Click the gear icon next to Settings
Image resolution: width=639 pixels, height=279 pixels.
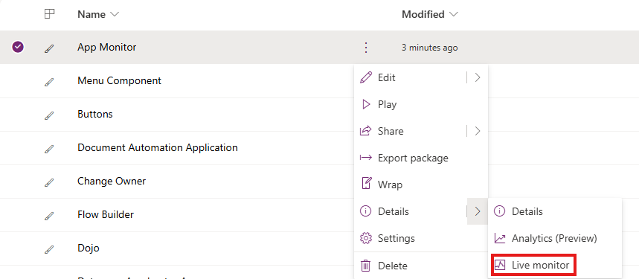tap(366, 238)
